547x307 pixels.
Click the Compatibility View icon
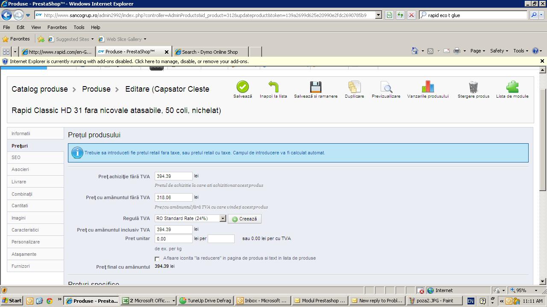pyautogui.click(x=389, y=15)
